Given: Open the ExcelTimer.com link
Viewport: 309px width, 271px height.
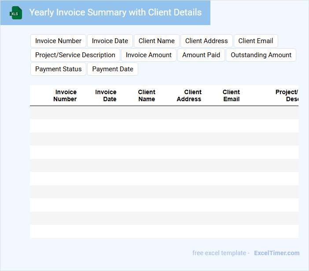Looking at the screenshot, I should point(276,253).
